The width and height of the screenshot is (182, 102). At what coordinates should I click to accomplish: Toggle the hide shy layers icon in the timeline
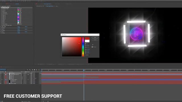pos(32,70)
